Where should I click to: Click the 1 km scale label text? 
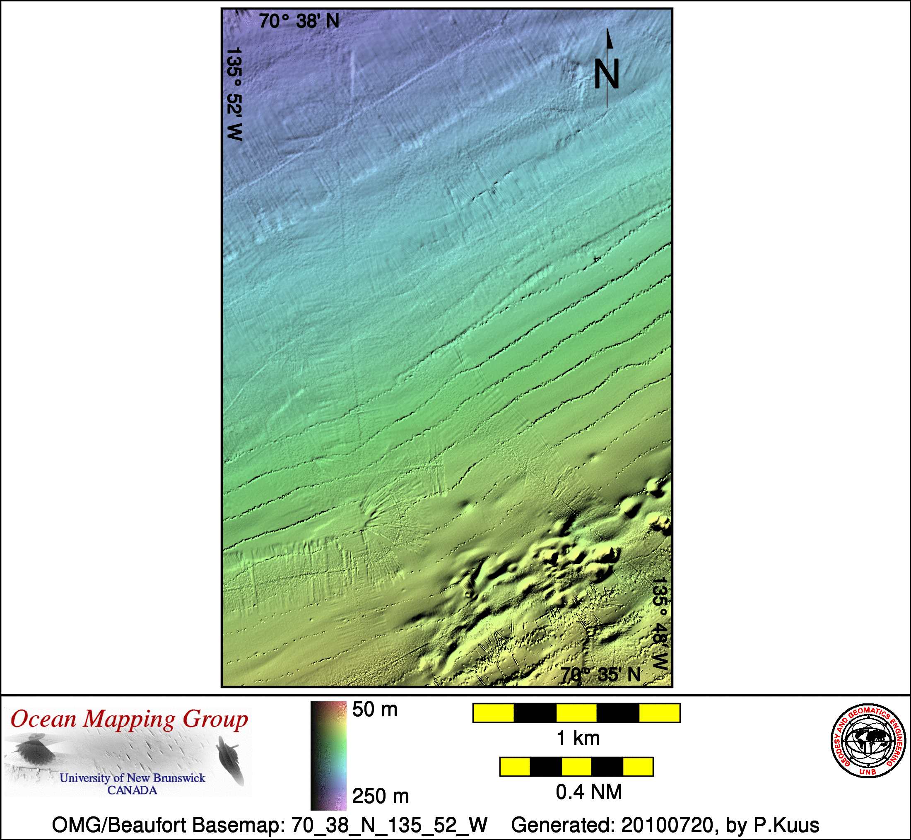click(x=578, y=738)
